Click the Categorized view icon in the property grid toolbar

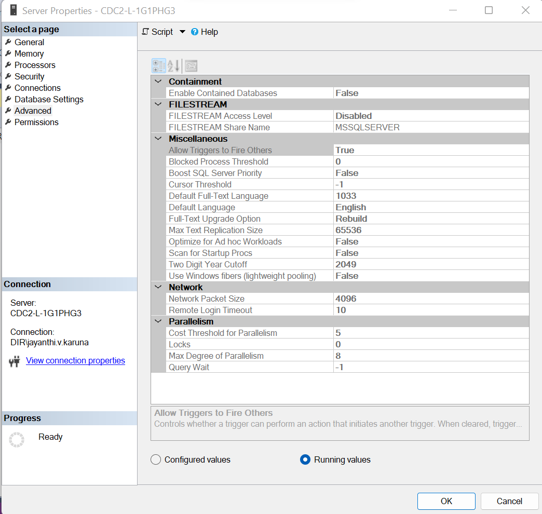tap(159, 65)
